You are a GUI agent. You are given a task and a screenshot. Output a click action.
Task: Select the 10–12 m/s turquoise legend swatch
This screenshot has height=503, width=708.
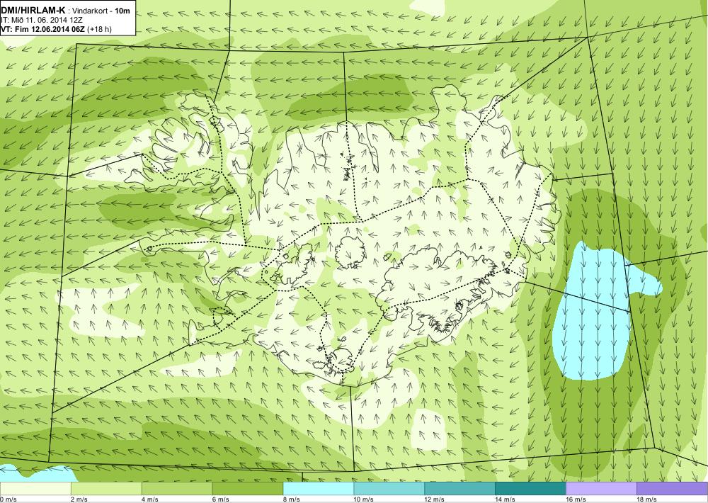(389, 489)
